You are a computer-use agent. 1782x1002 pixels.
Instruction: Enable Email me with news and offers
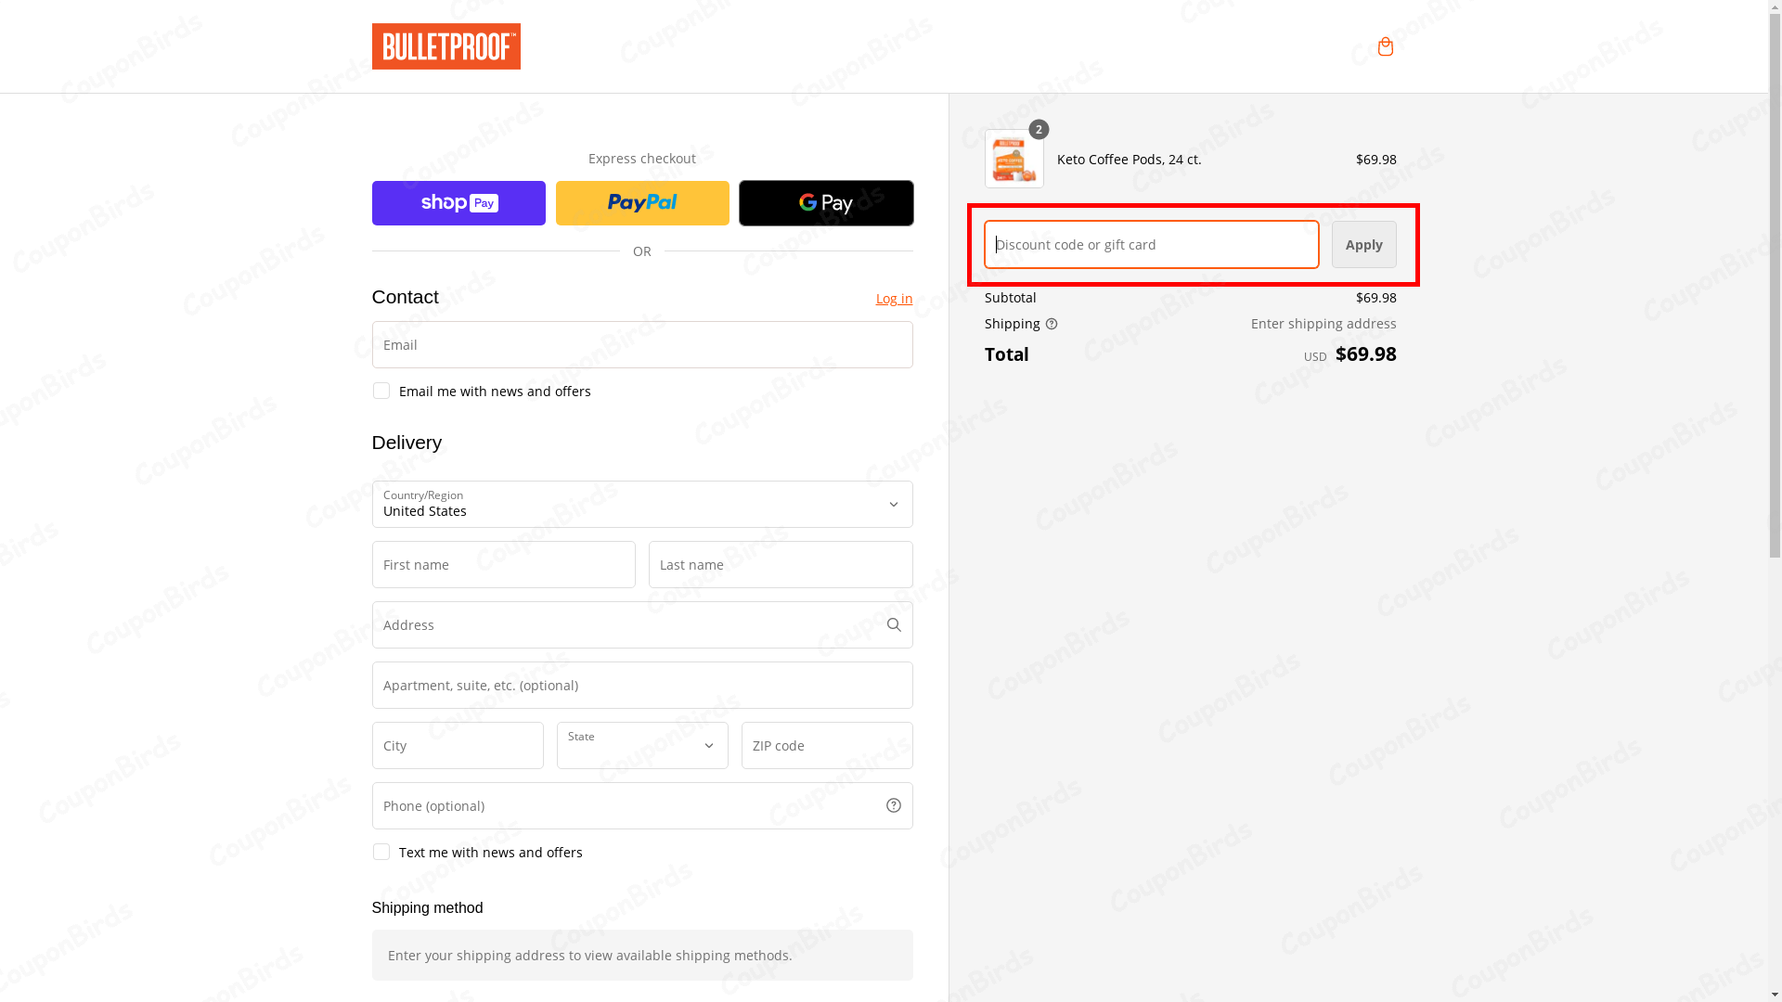click(x=381, y=391)
